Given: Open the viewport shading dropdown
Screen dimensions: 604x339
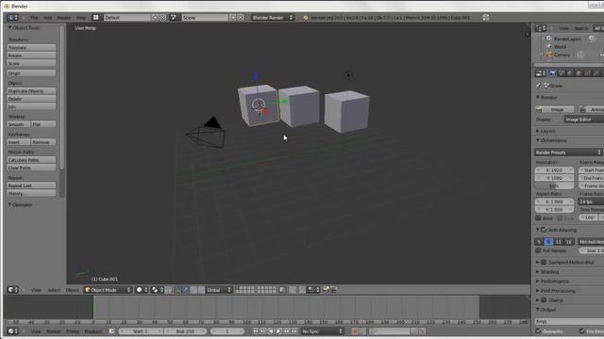Looking at the screenshot, I should click(142, 290).
